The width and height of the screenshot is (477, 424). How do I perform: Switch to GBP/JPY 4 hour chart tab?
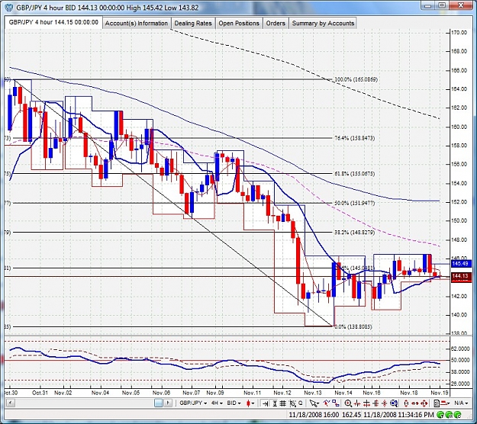point(53,22)
